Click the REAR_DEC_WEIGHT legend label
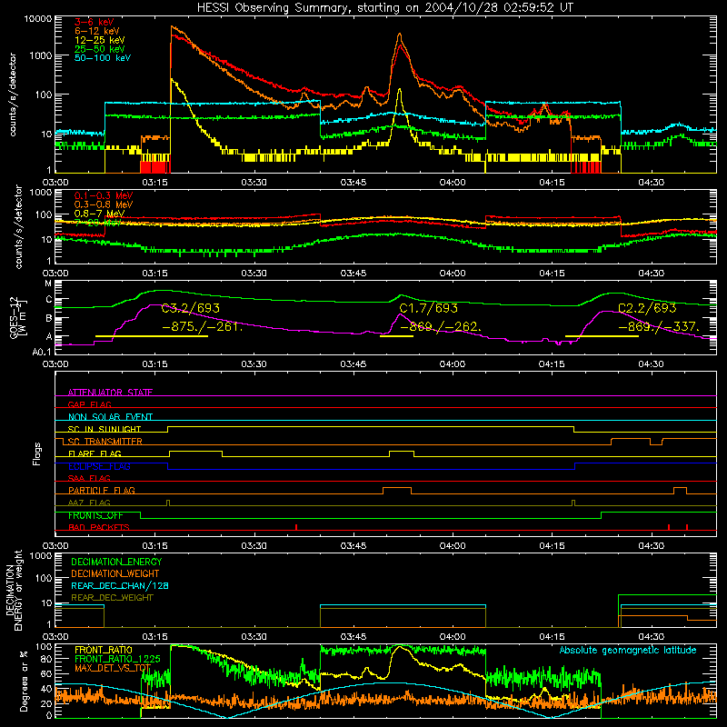This screenshot has height=727, width=727. pos(112,598)
